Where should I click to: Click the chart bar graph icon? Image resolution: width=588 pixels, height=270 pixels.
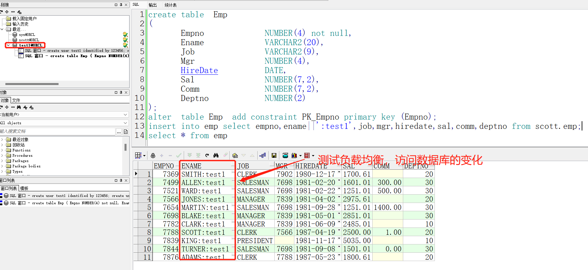pyautogui.click(x=294, y=155)
